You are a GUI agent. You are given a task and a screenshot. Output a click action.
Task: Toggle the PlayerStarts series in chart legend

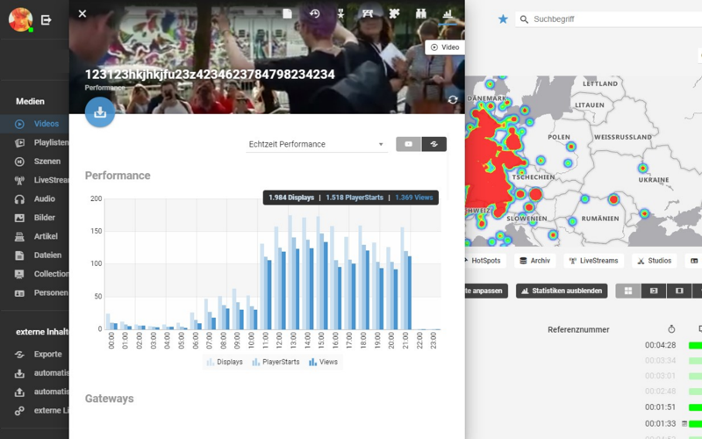tap(276, 362)
